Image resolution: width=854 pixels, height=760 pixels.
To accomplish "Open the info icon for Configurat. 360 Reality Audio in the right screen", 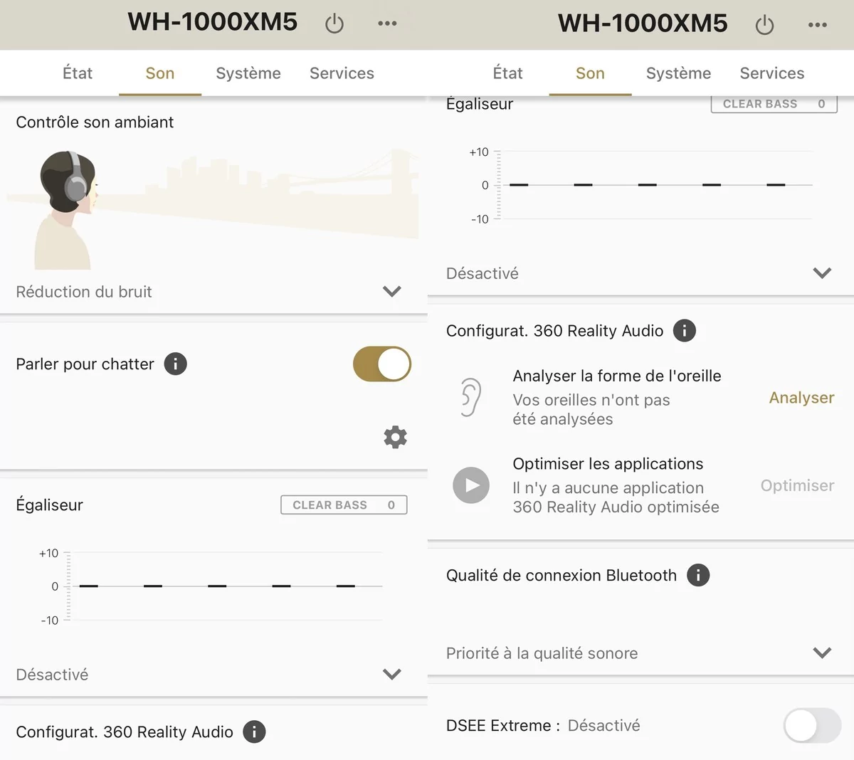I will point(685,330).
